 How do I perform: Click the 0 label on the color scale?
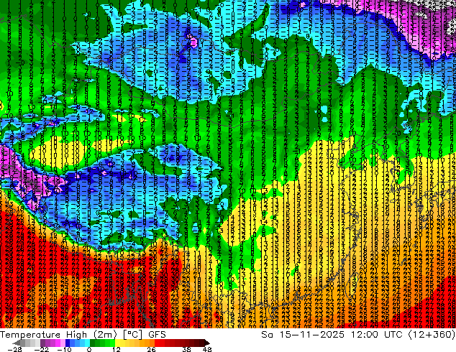[x=89, y=349]
